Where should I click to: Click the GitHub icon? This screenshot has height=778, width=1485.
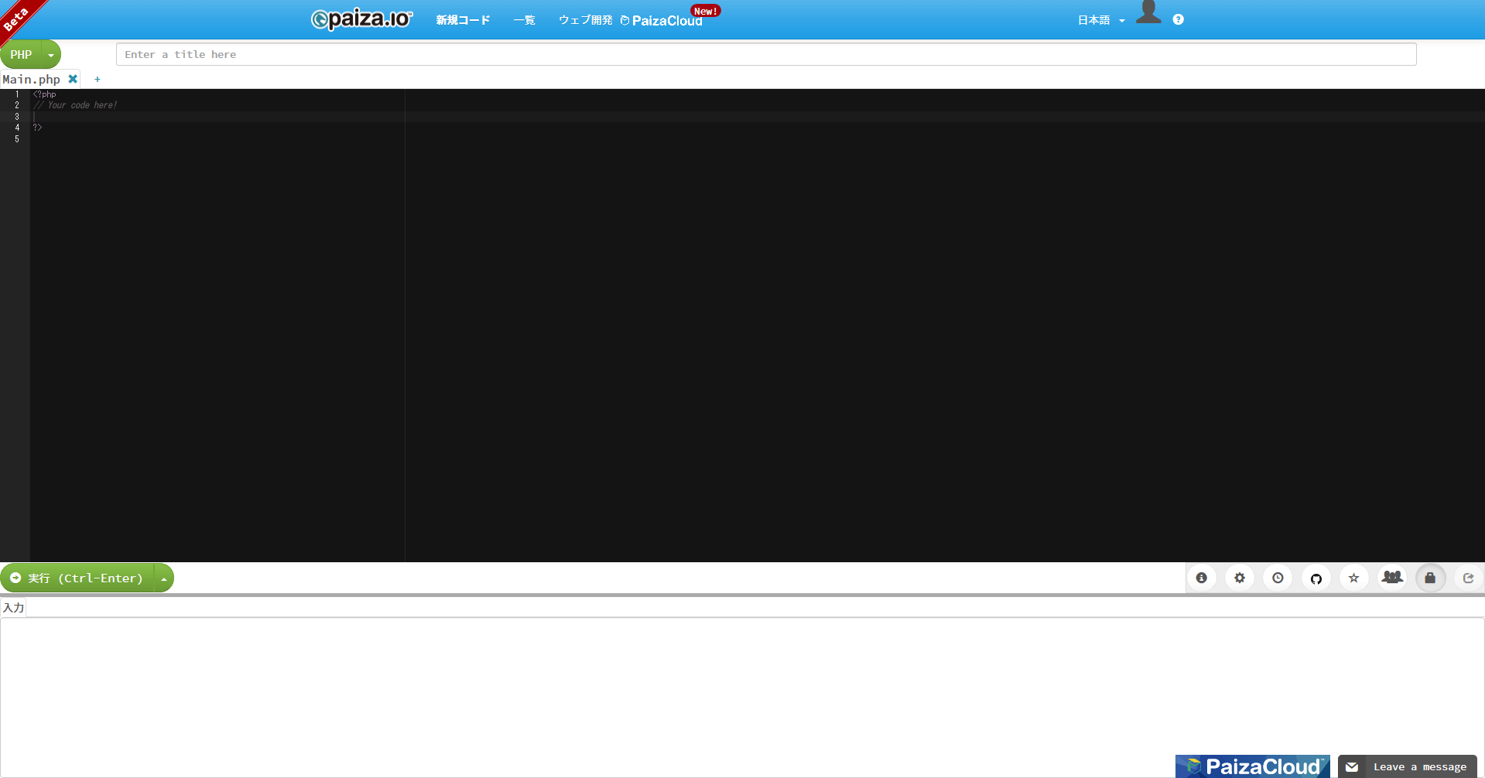click(x=1316, y=578)
